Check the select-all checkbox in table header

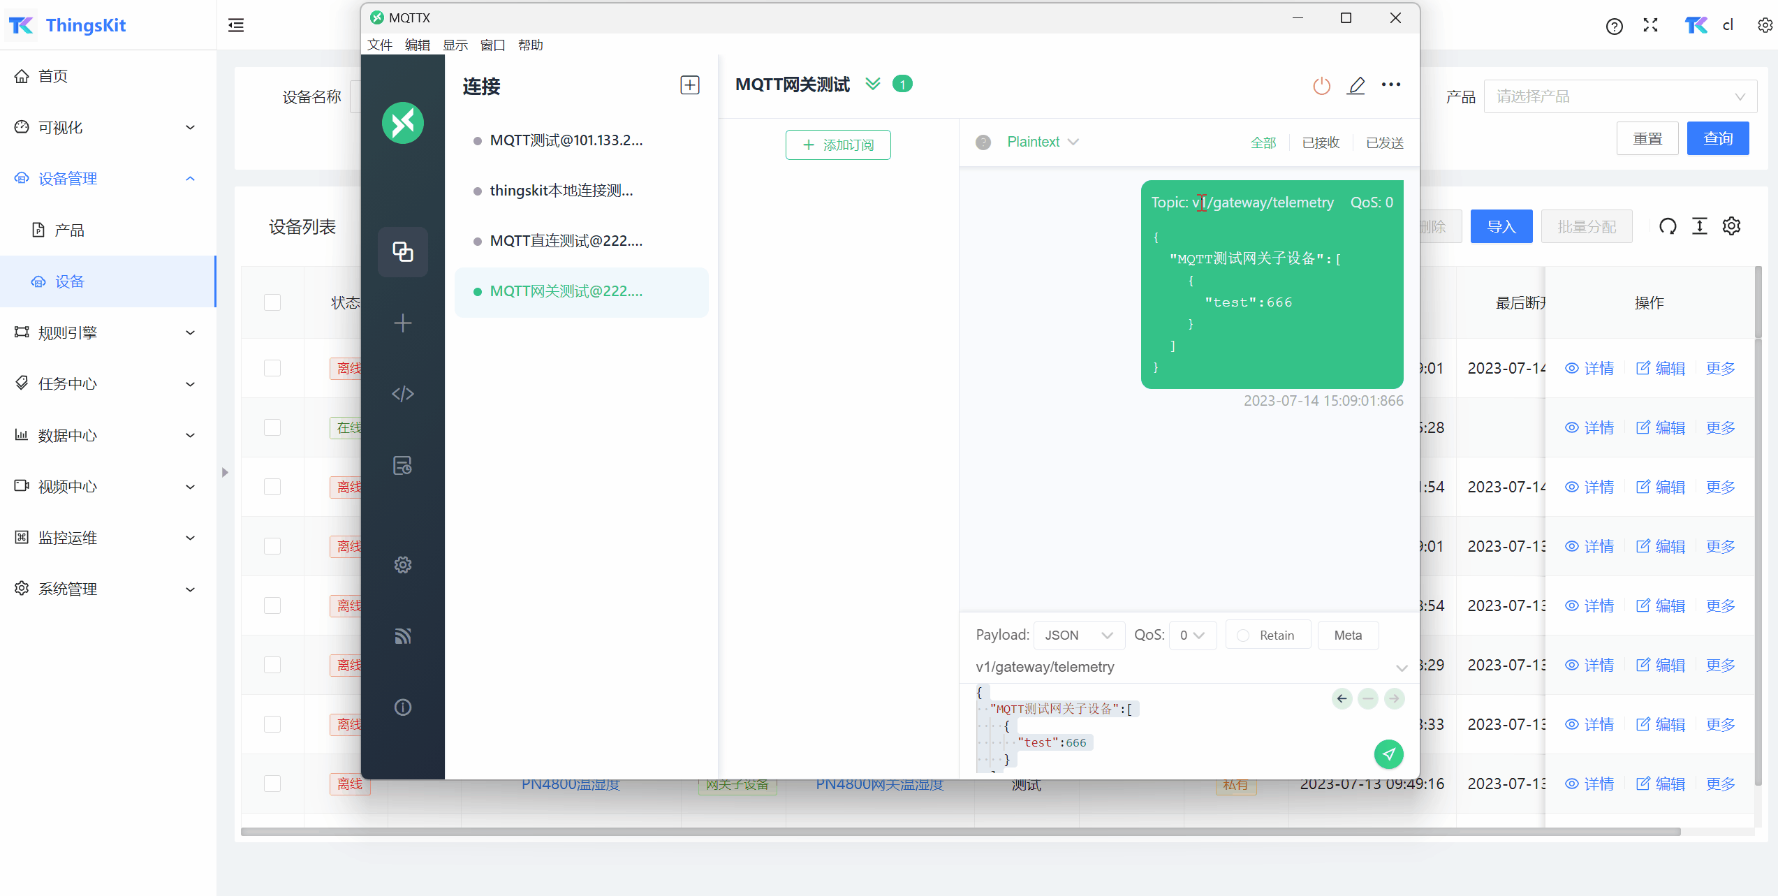[x=272, y=302]
